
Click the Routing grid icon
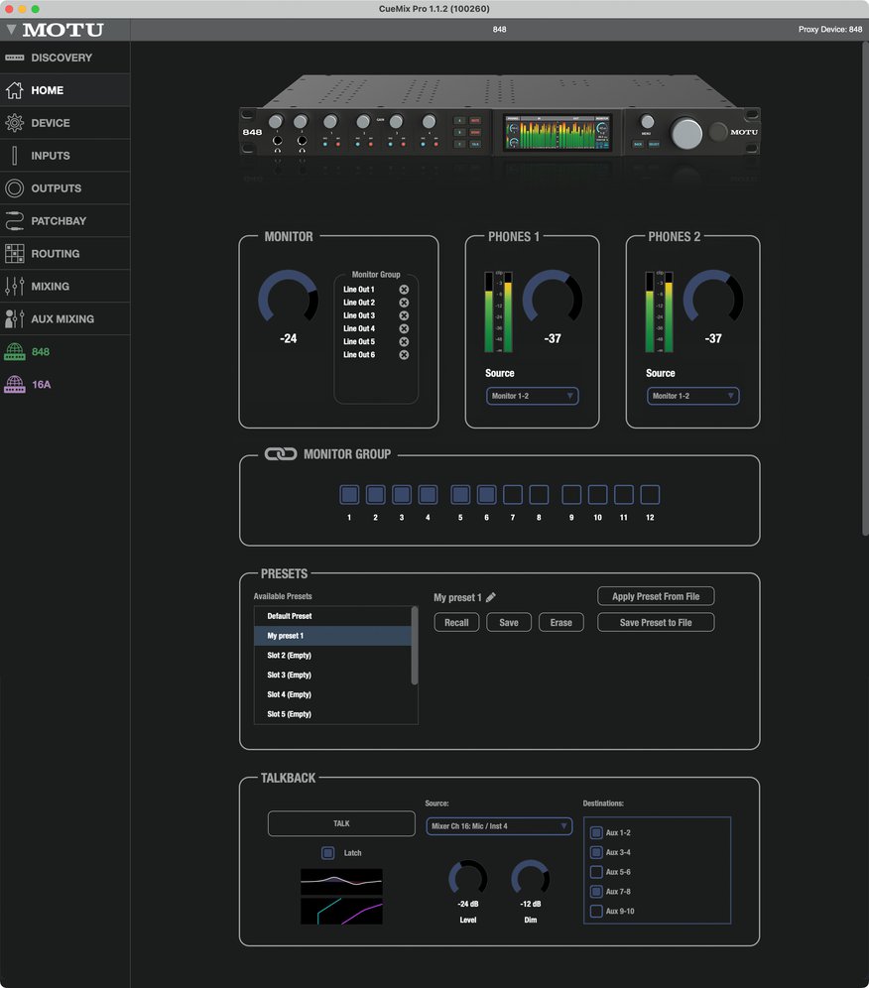(15, 253)
